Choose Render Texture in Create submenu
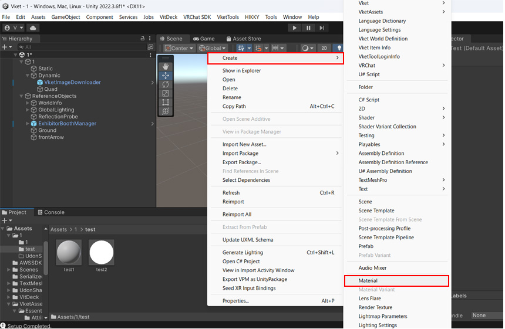 375,307
